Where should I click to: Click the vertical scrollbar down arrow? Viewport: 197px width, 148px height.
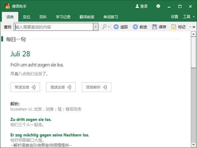tap(194, 145)
